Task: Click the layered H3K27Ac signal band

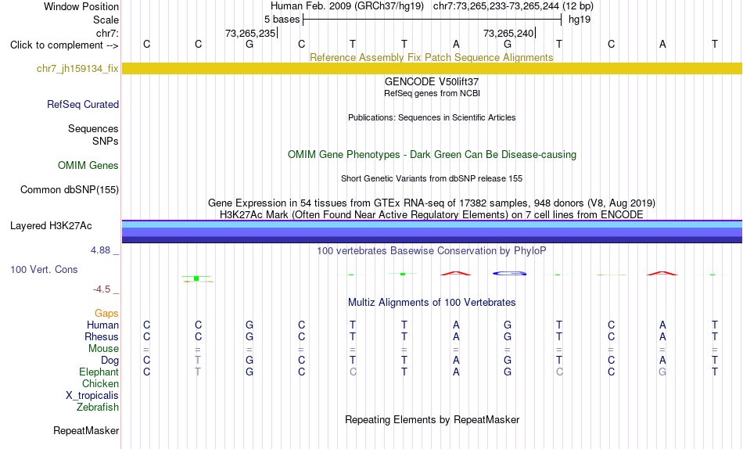Action: [432, 232]
